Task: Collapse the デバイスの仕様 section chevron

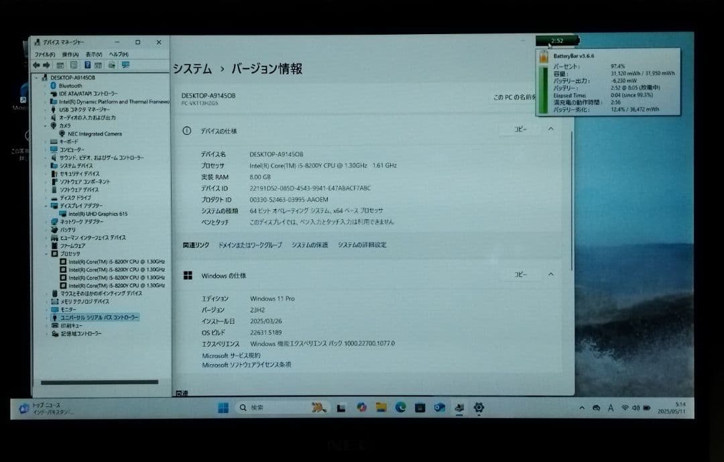Action: coord(551,129)
